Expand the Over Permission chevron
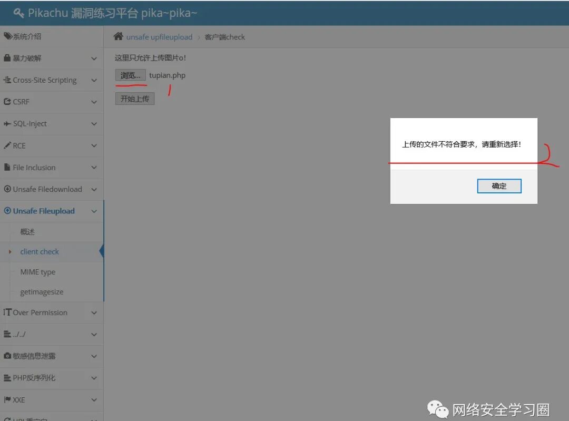 click(x=94, y=312)
